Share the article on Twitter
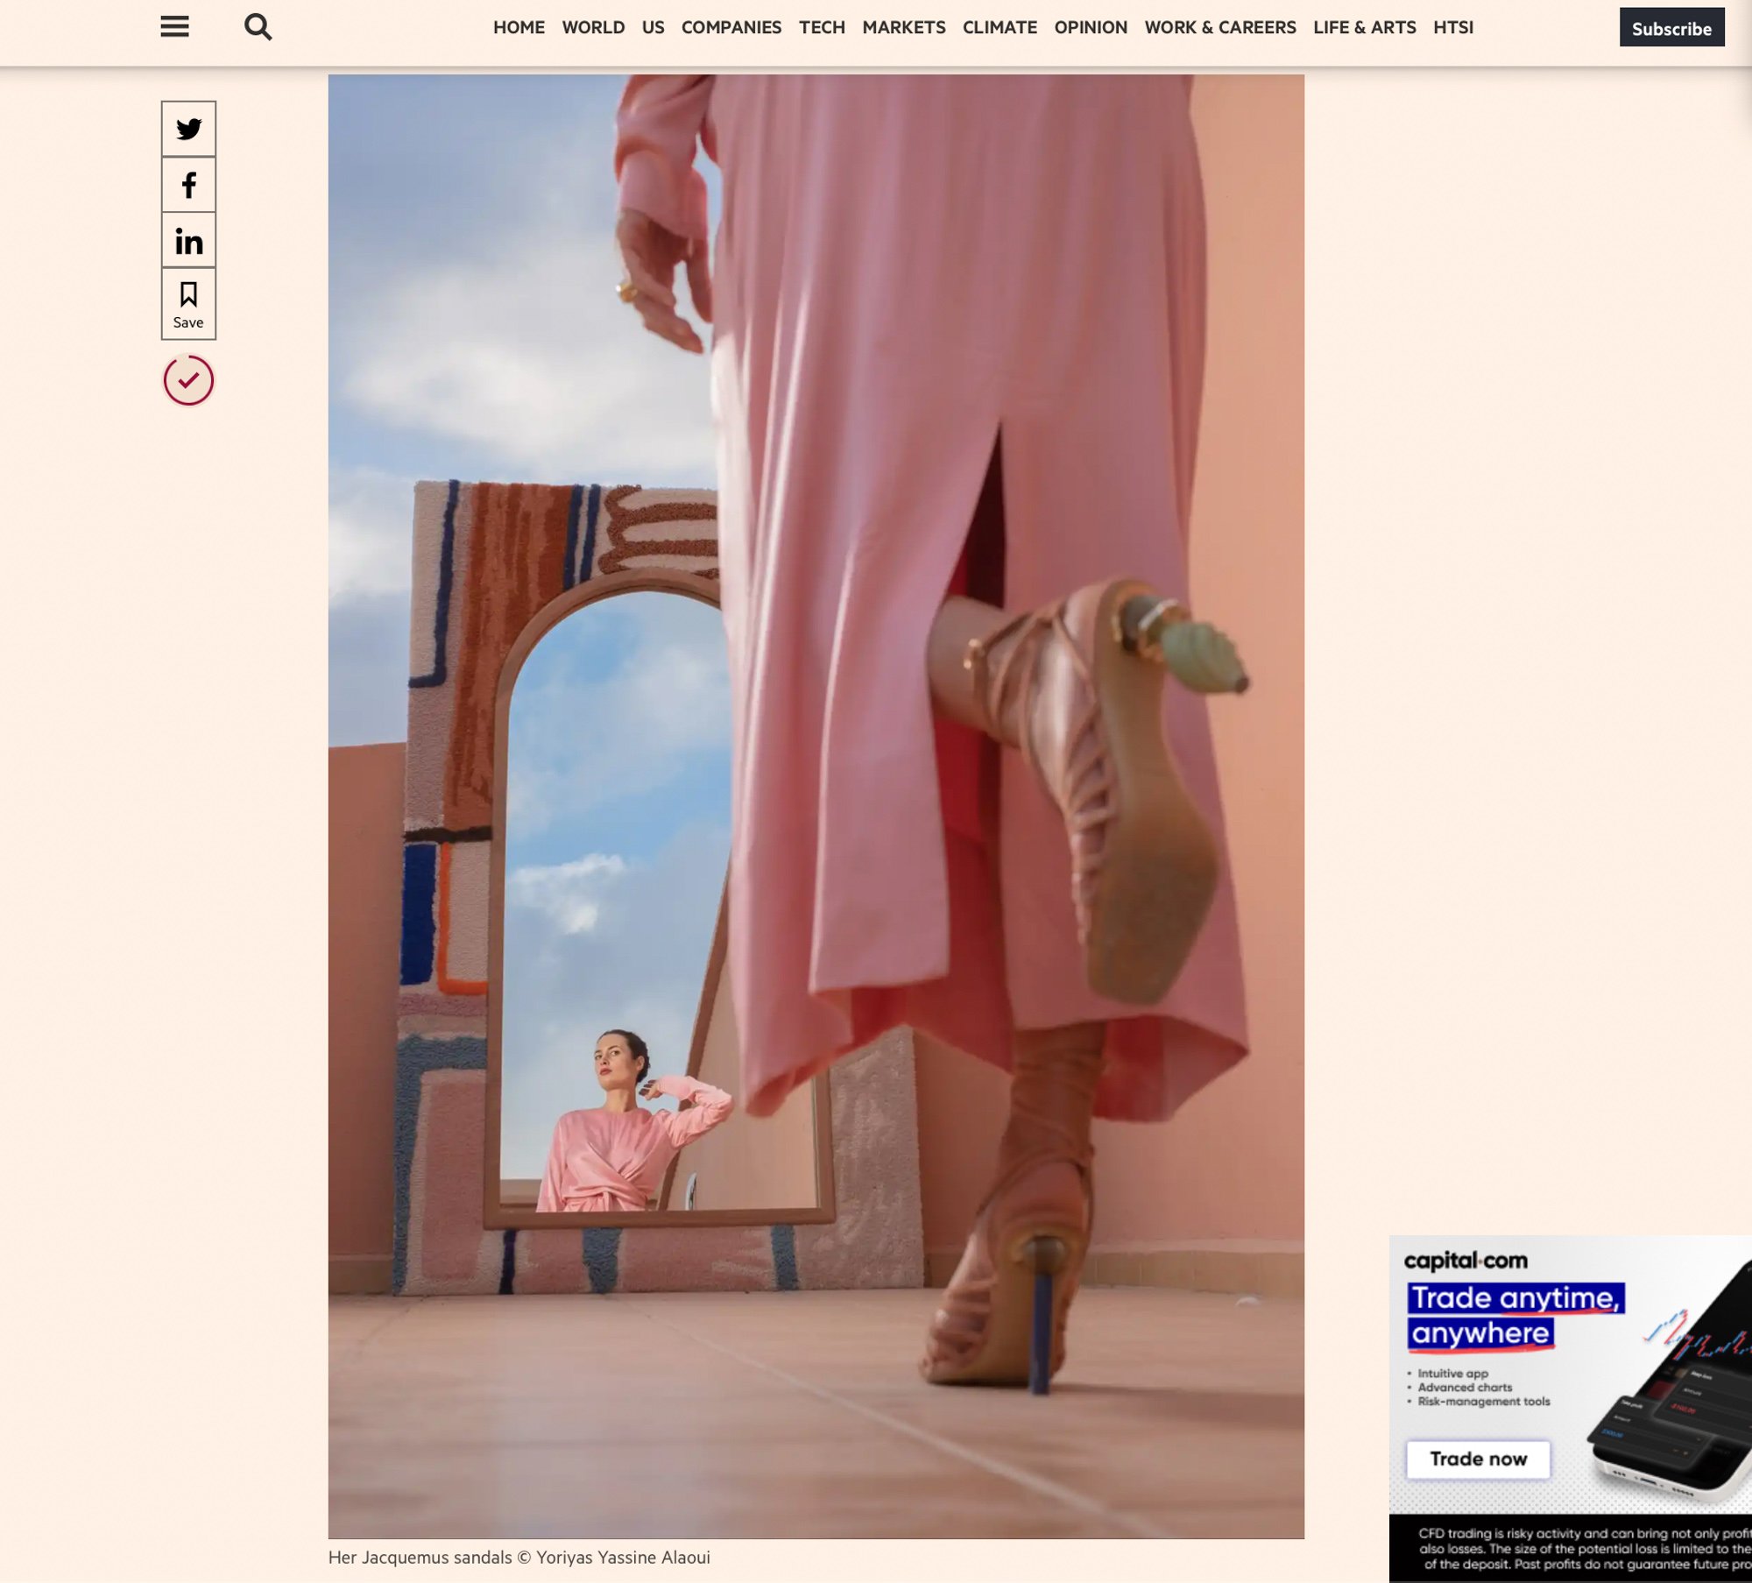The image size is (1752, 1583). 187,130
